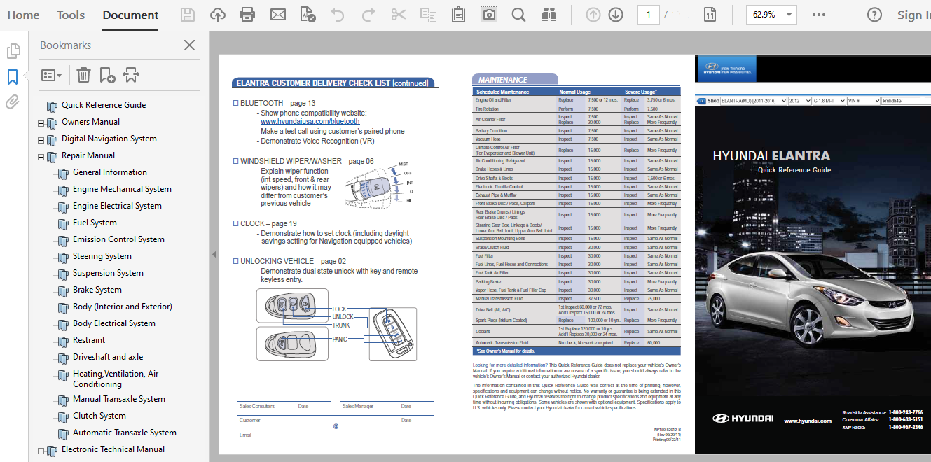Click the Upload to cloud icon

(x=218, y=15)
